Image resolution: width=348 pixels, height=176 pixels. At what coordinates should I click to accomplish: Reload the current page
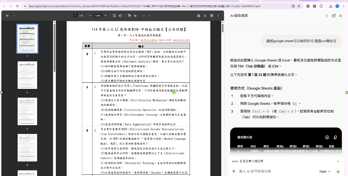point(17,6)
